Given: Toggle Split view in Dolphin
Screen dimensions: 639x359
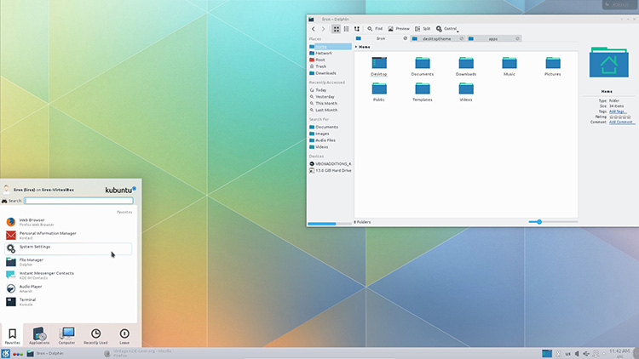Looking at the screenshot, I should tap(423, 29).
